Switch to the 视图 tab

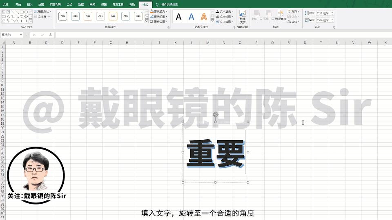(x=104, y=4)
